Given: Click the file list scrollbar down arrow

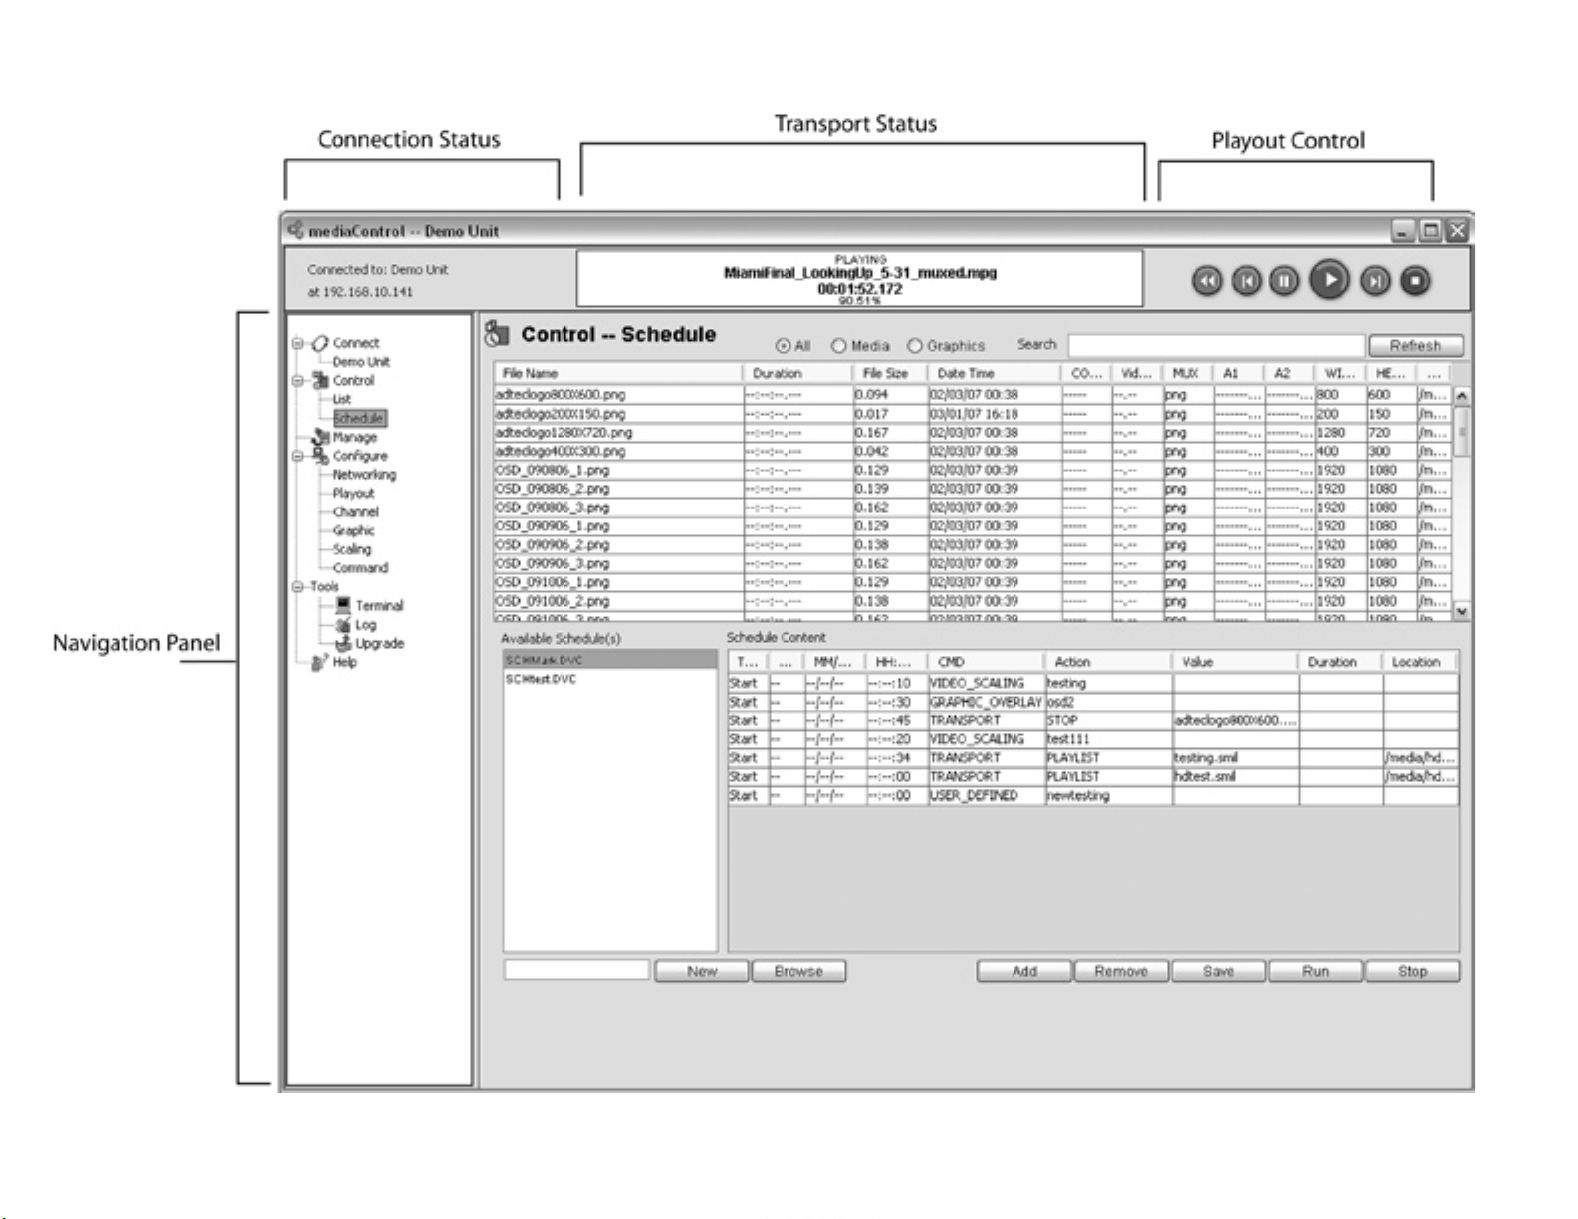Looking at the screenshot, I should click(1461, 611).
